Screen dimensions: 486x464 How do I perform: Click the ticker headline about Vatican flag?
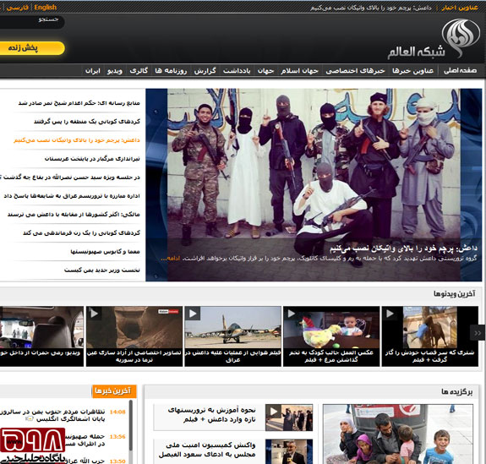(371, 8)
